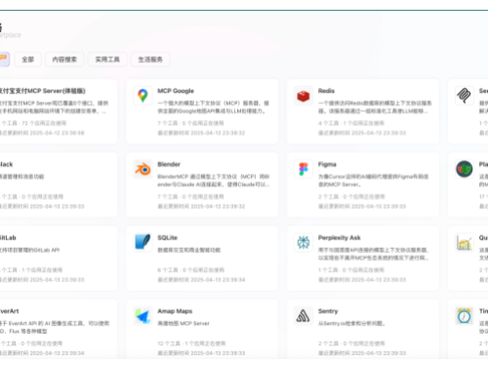Screen dimensions: 488x366
Task: Click the update time on Figma card
Action: point(362,207)
